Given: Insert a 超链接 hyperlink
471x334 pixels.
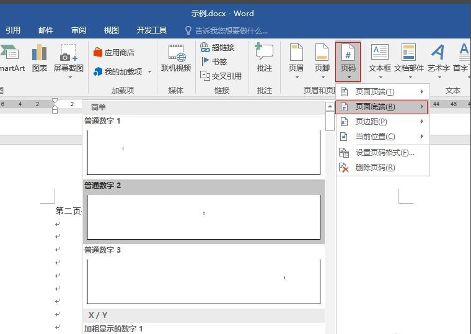Looking at the screenshot, I should pyautogui.click(x=217, y=47).
